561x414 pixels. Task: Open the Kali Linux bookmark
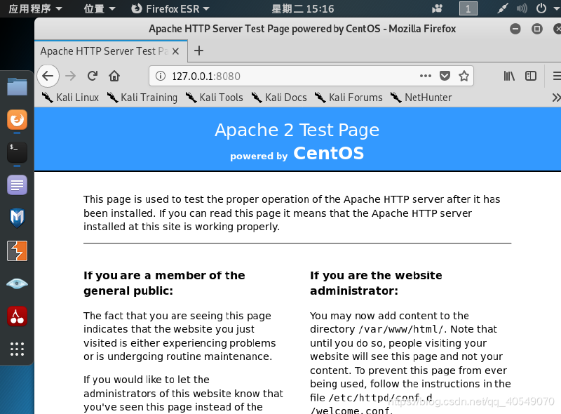coord(70,98)
